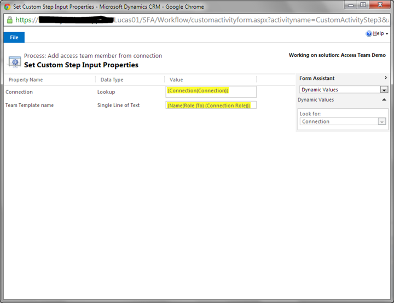Maximize the Chrome window

pyautogui.click(x=363, y=5)
